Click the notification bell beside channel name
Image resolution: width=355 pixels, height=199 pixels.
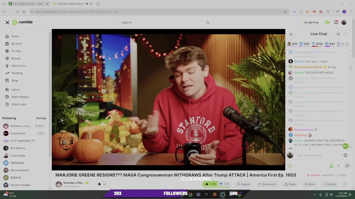click(99, 184)
